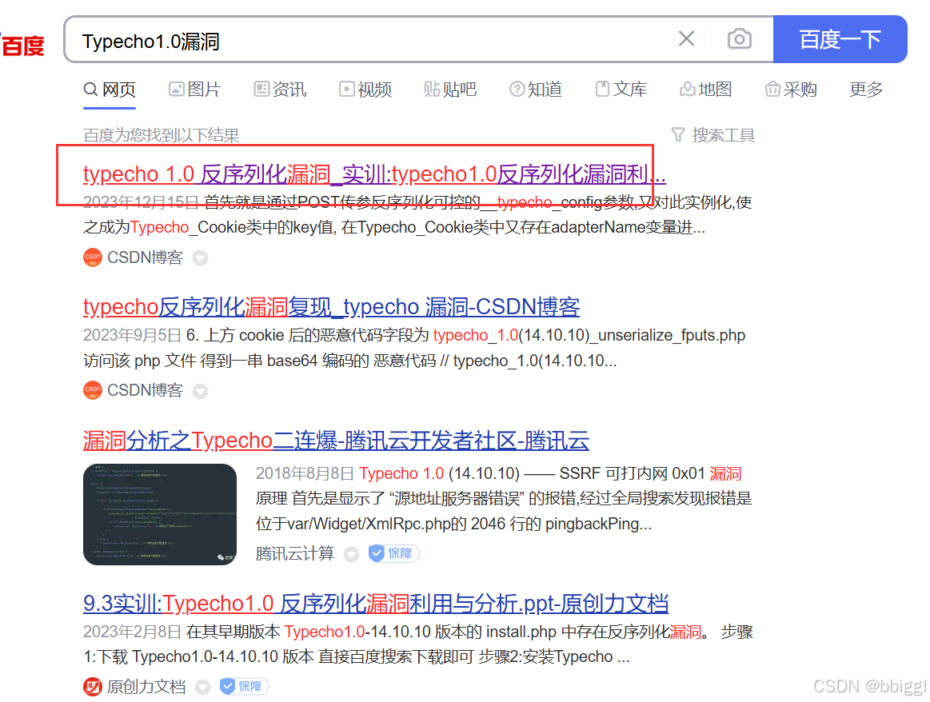Click CSDN logo under first result
This screenshot has width=930, height=702.
coord(93,257)
